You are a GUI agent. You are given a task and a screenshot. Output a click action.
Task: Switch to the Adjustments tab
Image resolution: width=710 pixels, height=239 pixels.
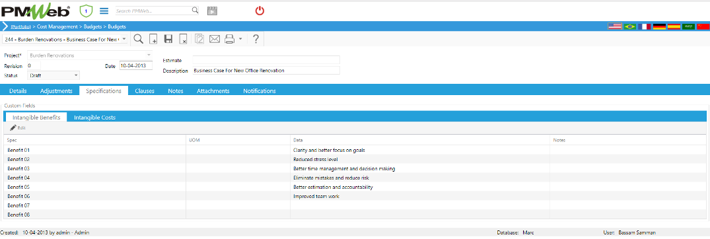56,91
